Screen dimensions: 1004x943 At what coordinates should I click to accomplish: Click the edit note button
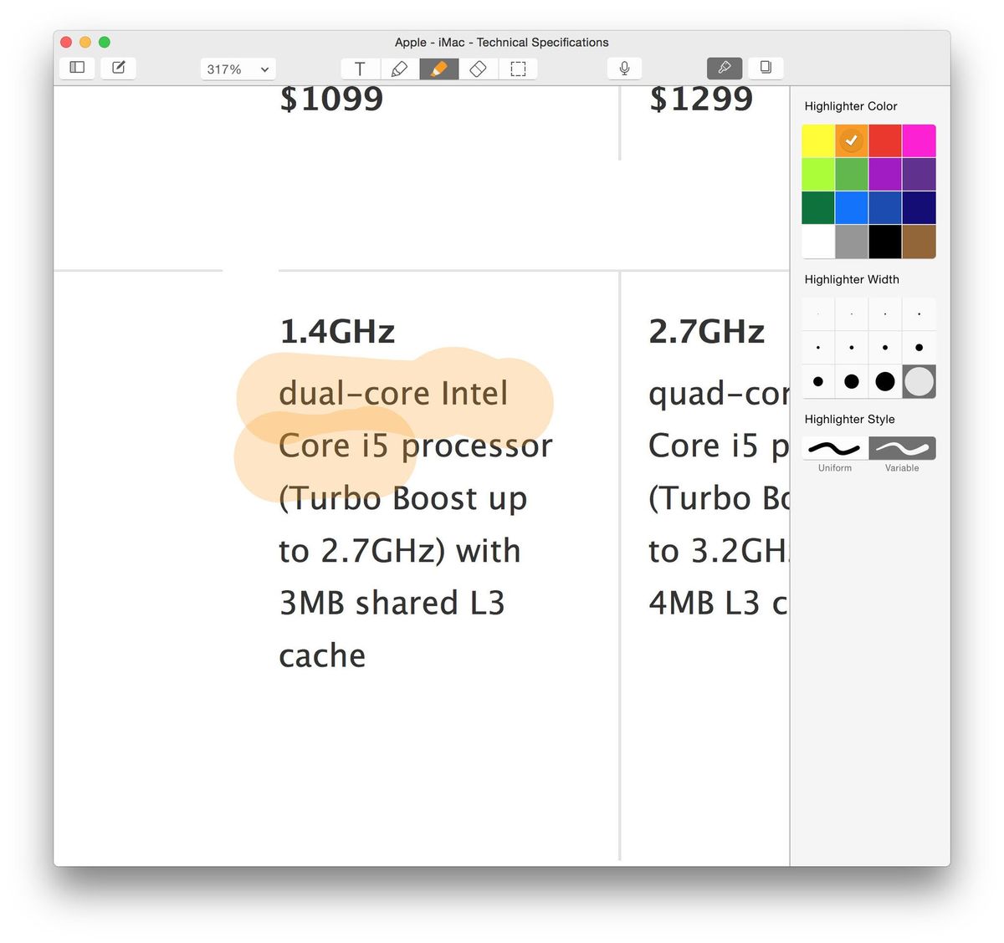click(x=118, y=68)
